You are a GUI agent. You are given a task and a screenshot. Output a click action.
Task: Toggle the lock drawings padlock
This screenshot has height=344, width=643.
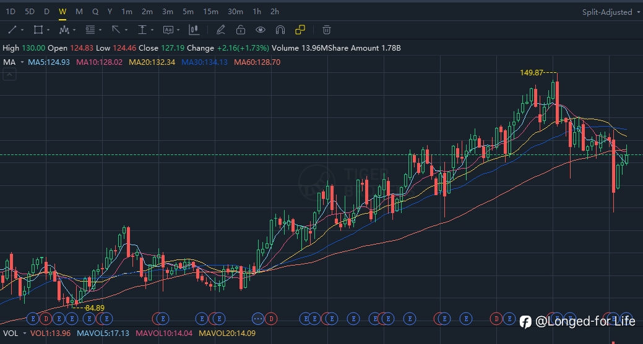[x=241, y=30]
